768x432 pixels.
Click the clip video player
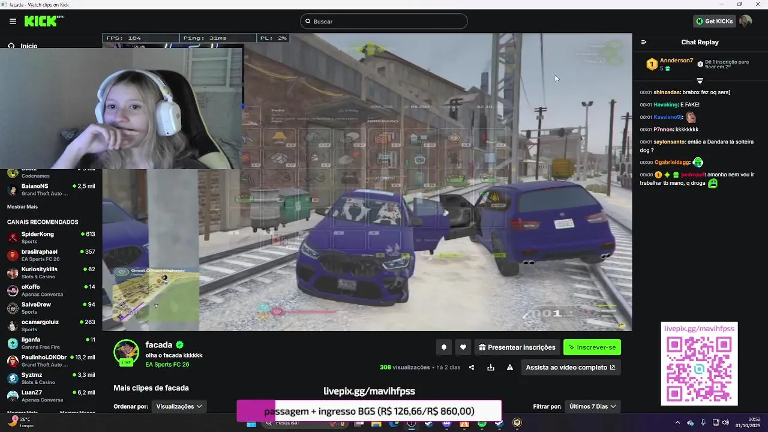tap(367, 182)
